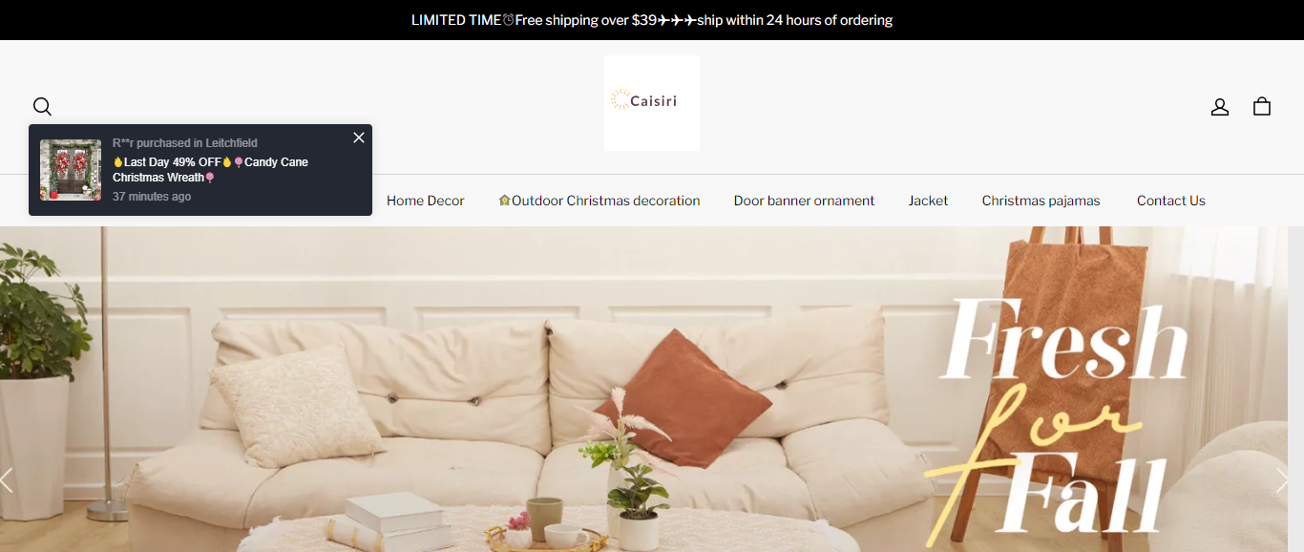This screenshot has height=552, width=1304.
Task: Open the shopping bag cart icon
Action: (1261, 106)
